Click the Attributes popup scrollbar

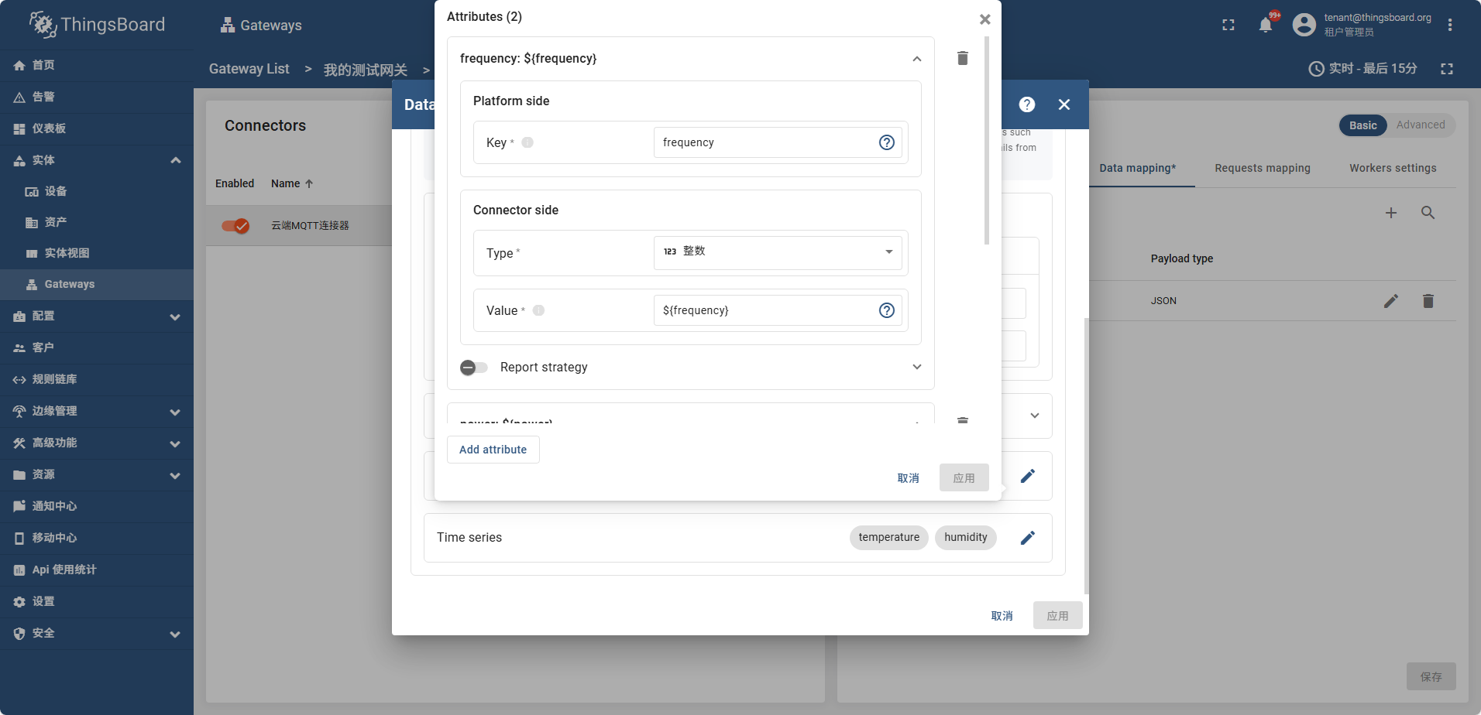point(986,139)
